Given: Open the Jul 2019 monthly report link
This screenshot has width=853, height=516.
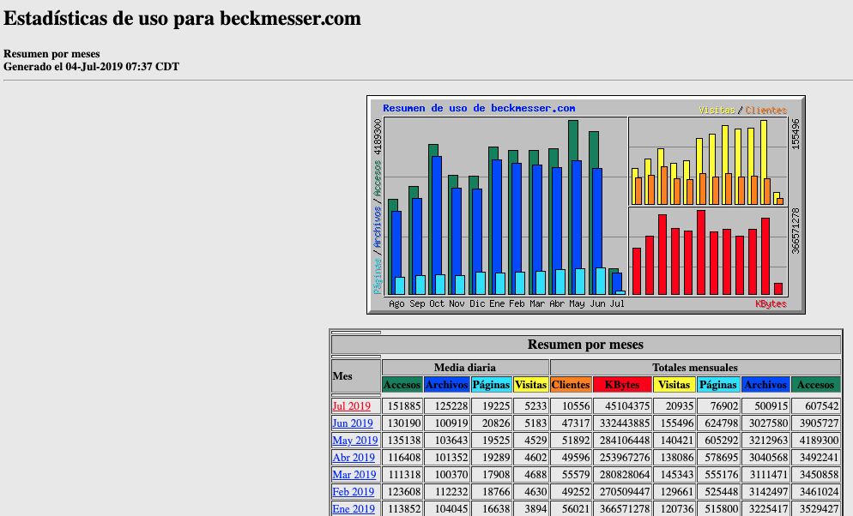Looking at the screenshot, I should 351,406.
